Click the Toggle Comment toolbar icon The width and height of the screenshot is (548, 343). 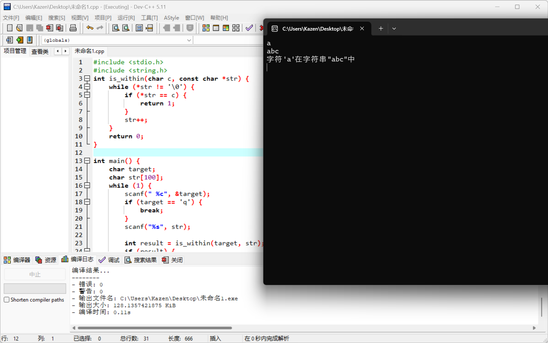[190, 28]
